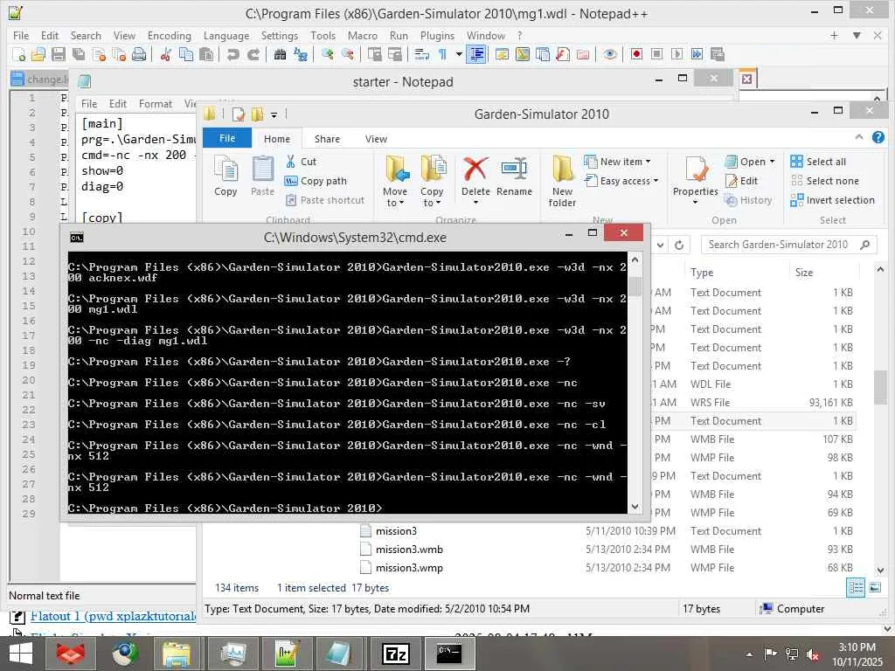Image resolution: width=895 pixels, height=671 pixels.
Task: Expand the New item dropdown
Action: 618,162
